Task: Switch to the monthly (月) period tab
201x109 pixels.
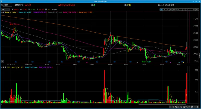Action: click(x=168, y=10)
